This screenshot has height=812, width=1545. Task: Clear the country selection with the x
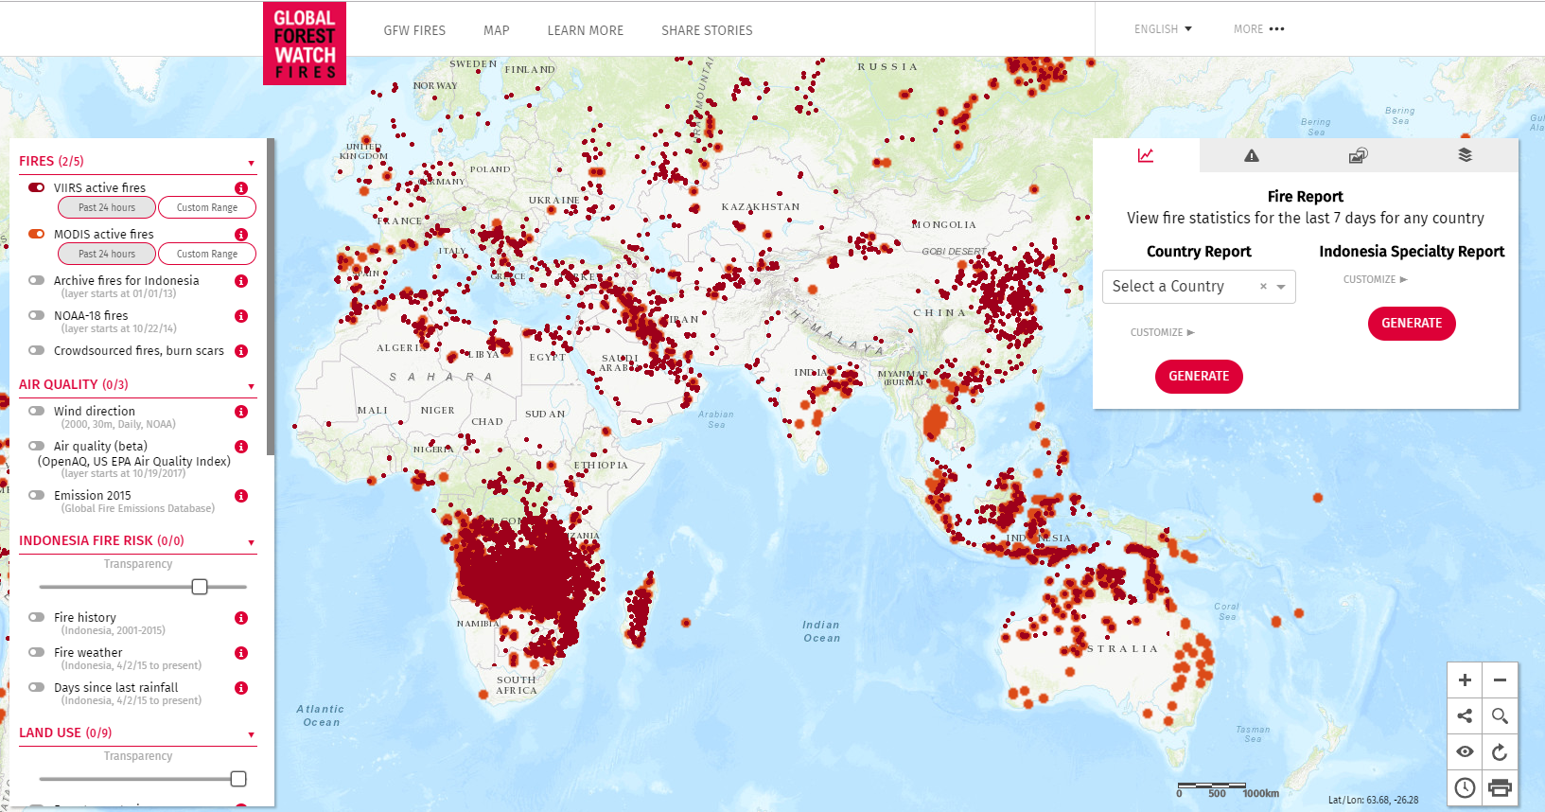1263,286
